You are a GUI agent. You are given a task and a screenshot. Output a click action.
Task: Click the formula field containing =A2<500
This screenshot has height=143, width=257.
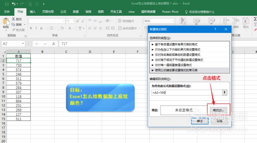pyautogui.click(x=187, y=92)
